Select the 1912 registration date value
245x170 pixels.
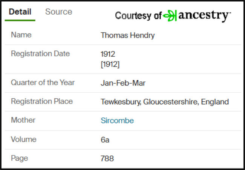click(108, 54)
